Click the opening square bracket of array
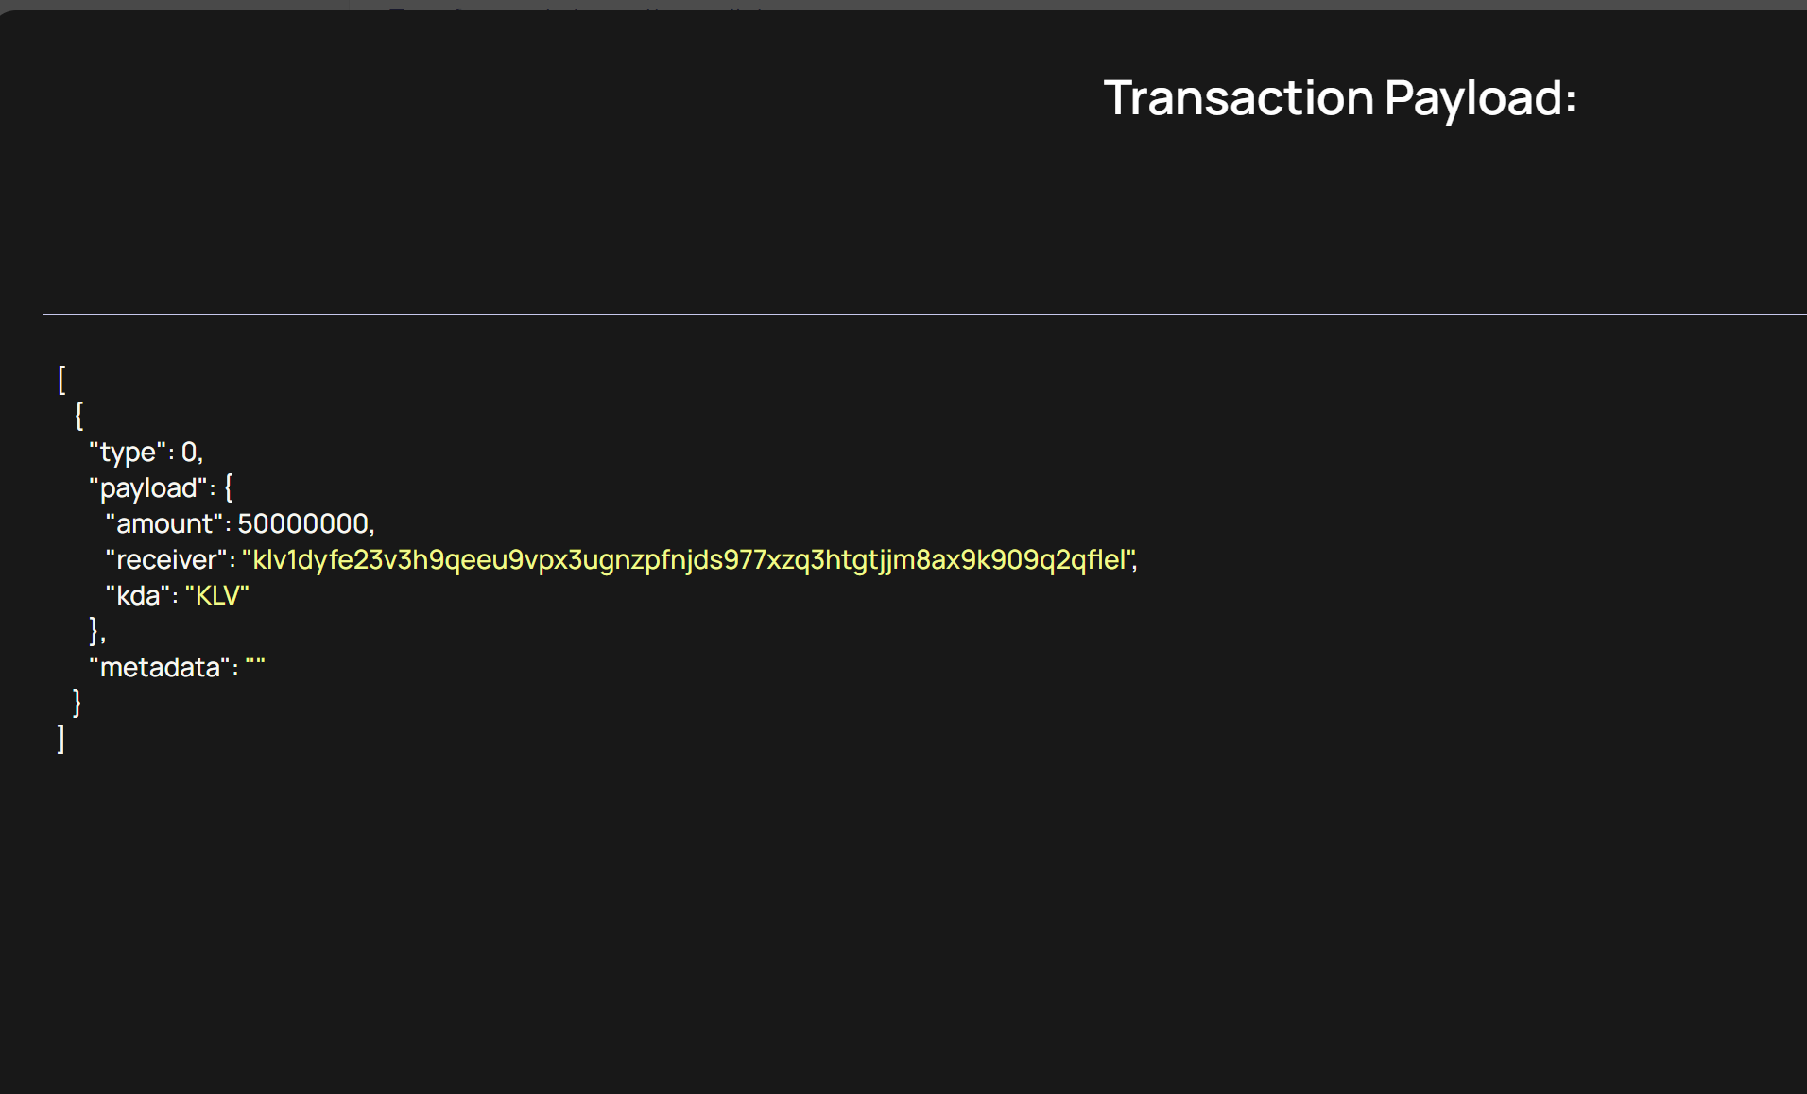Viewport: 1807px width, 1094px height. [62, 380]
